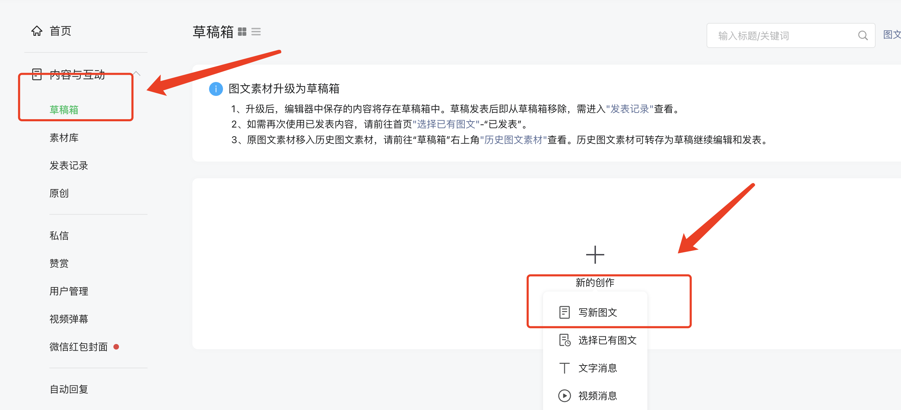Screen dimensions: 901x410
Task: Click the 写新图文 document icon
Action: [564, 312]
